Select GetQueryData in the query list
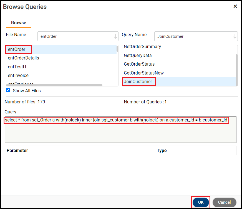This screenshot has height=209, width=242. [179, 55]
